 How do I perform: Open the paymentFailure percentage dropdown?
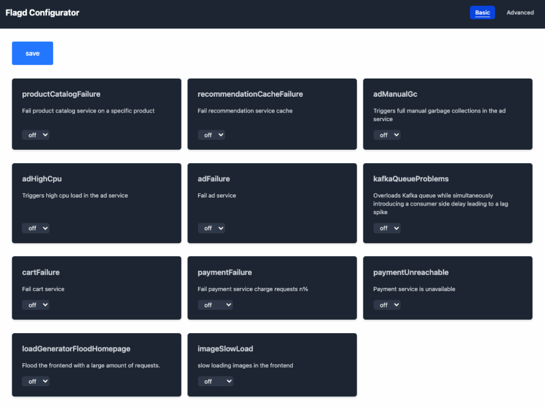coord(216,305)
